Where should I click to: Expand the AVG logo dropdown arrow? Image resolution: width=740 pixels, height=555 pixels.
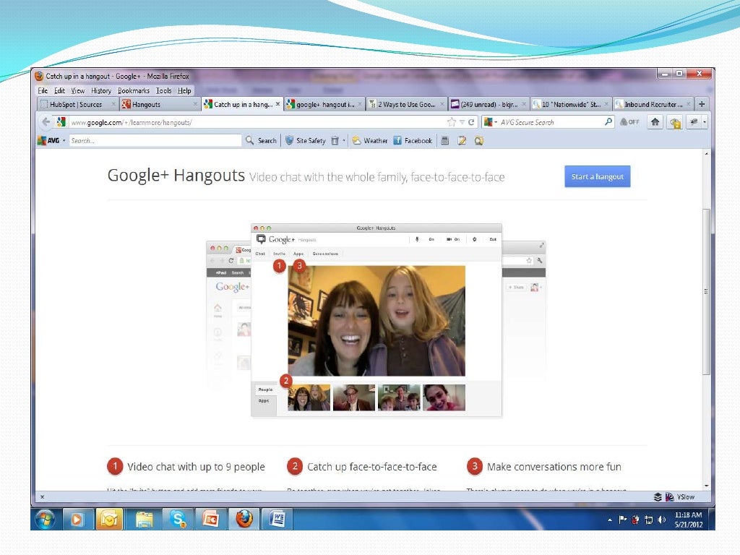coord(64,140)
